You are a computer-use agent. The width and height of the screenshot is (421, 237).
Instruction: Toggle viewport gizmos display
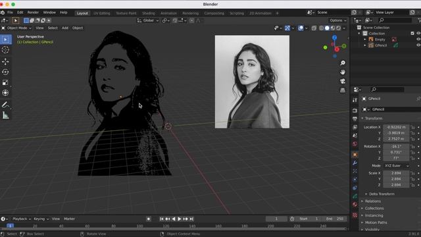pos(287,28)
